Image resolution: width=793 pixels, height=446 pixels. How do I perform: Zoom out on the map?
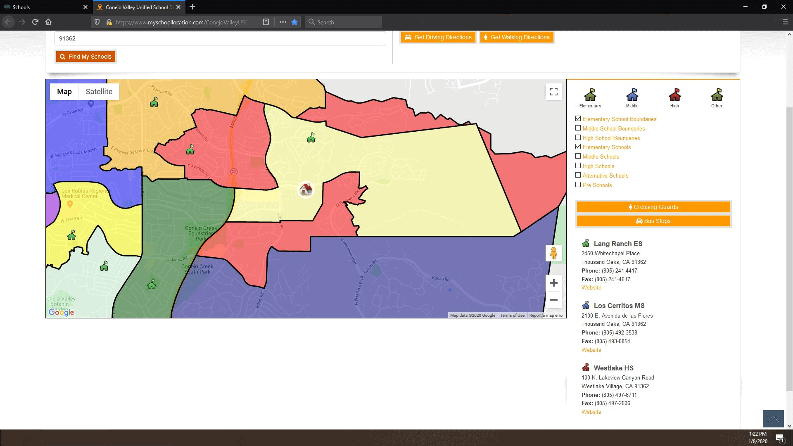tap(553, 300)
